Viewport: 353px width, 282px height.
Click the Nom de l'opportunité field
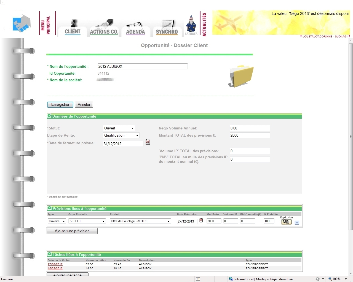pyautogui.click(x=142, y=66)
